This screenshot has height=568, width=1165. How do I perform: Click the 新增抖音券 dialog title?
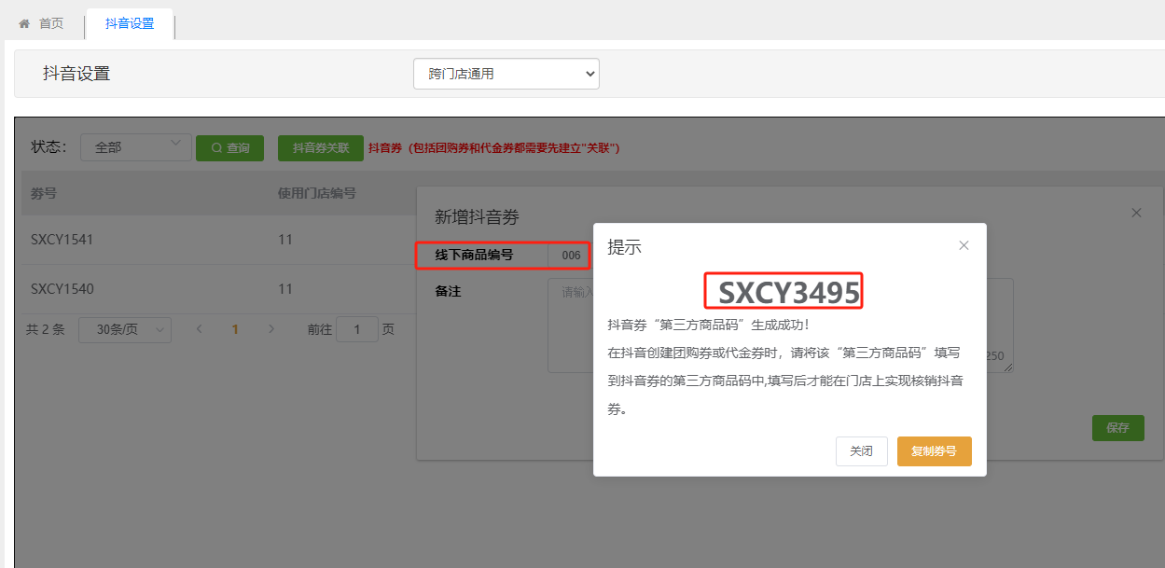pyautogui.click(x=477, y=217)
